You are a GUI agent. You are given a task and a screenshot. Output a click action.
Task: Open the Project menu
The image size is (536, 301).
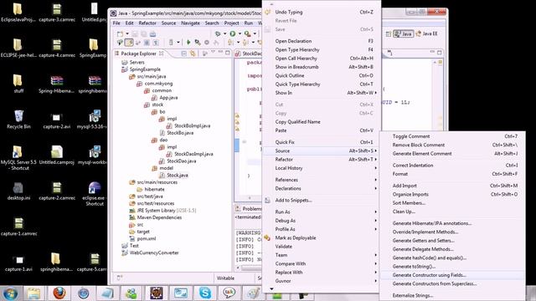(231, 23)
